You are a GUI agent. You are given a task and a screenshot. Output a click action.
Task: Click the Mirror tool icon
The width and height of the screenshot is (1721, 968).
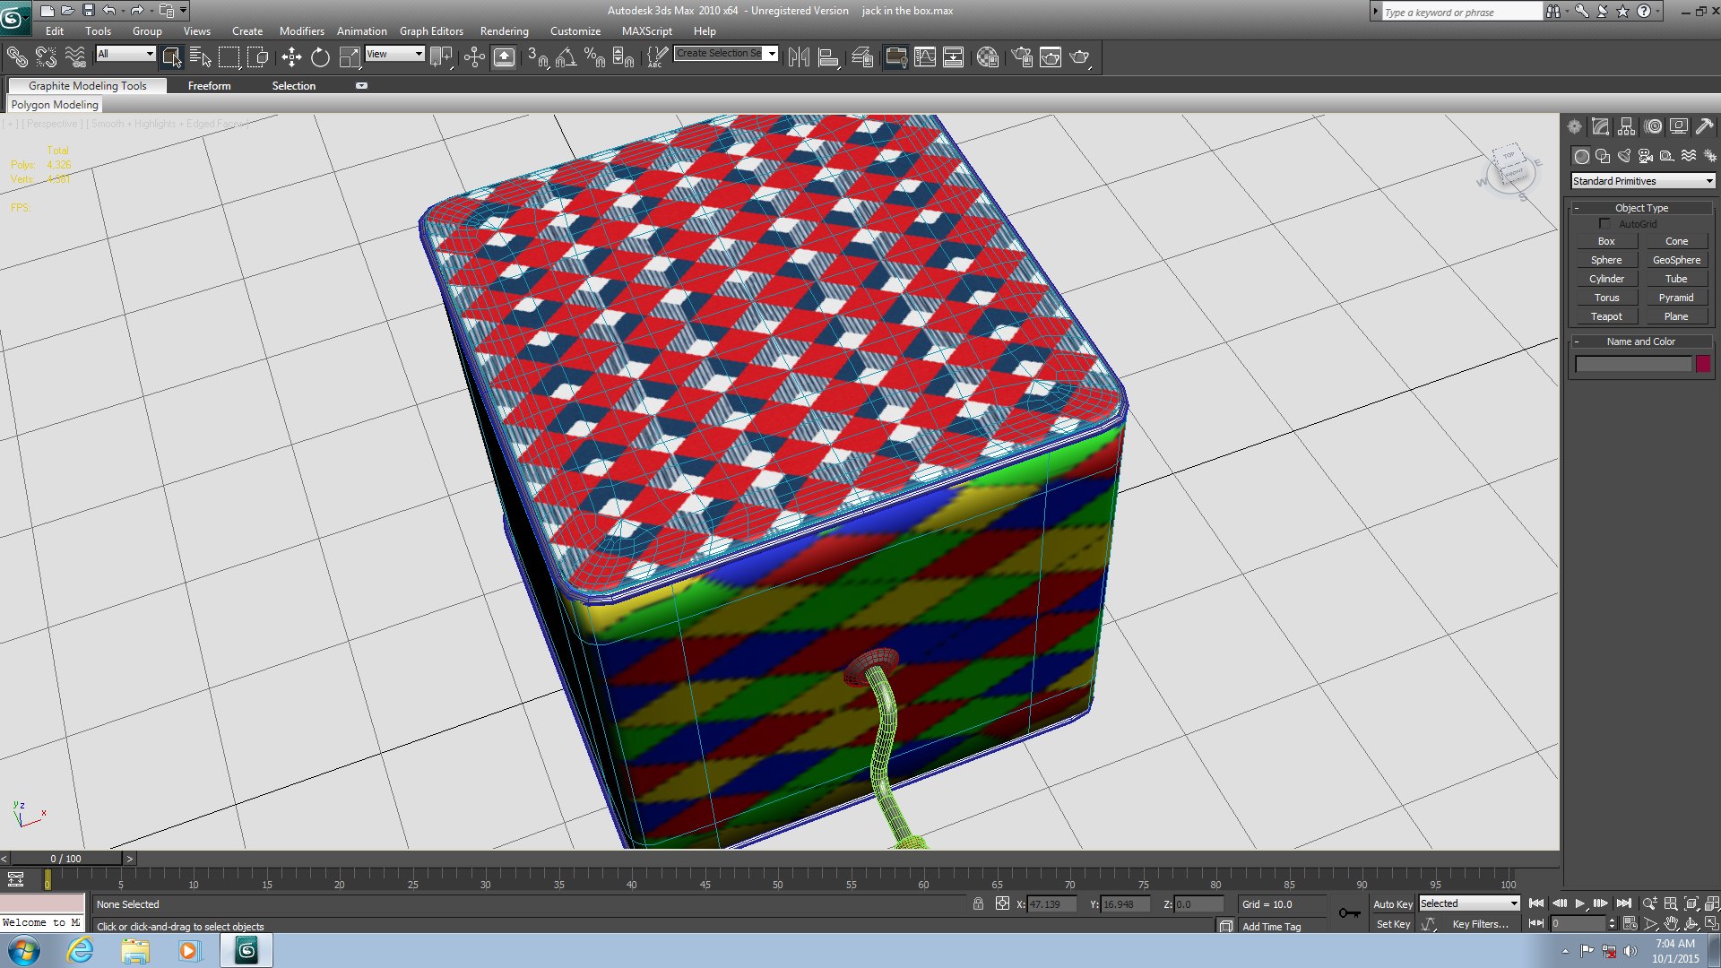799,57
